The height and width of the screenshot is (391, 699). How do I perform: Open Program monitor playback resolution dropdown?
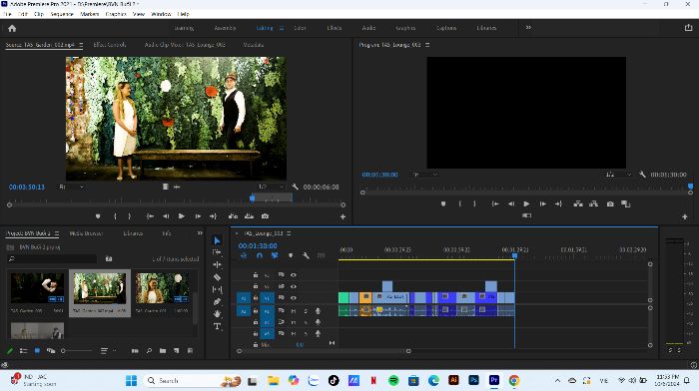pos(618,175)
